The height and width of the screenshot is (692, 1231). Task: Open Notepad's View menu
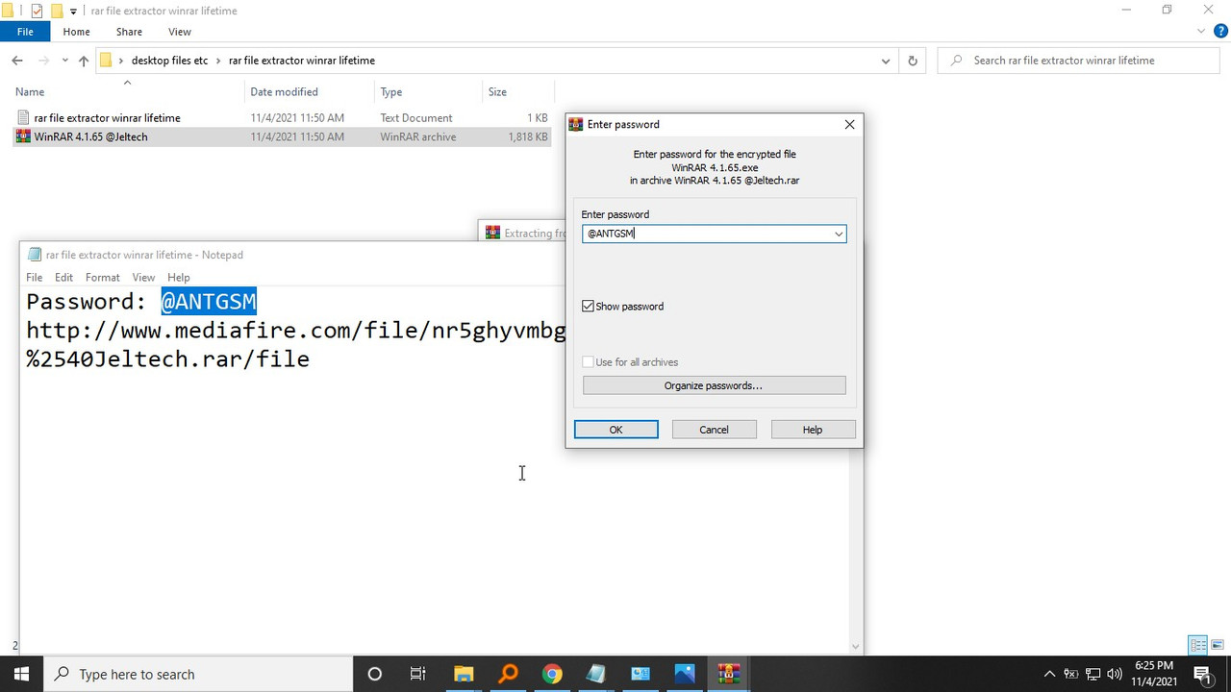143,277
